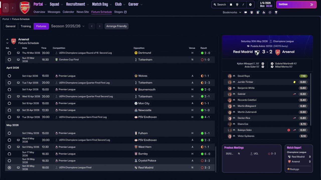The image size is (321, 180).
Task: Click David Raya's 7.10 rating badge
Action: pos(303,76)
